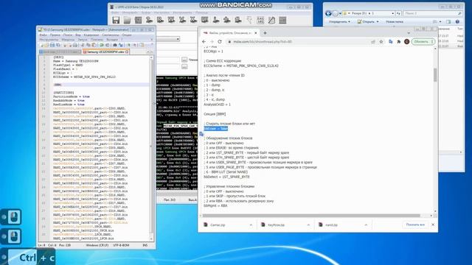Toggle the preview pane icon in Explorer
The image size is (472, 265).
pos(448,21)
